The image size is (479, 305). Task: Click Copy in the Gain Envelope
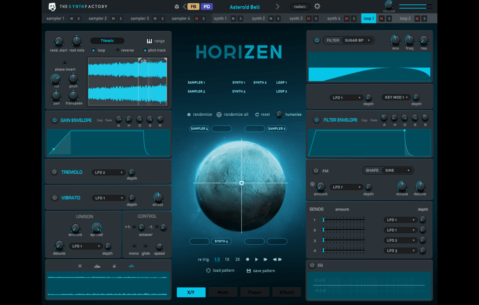pyautogui.click(x=99, y=120)
